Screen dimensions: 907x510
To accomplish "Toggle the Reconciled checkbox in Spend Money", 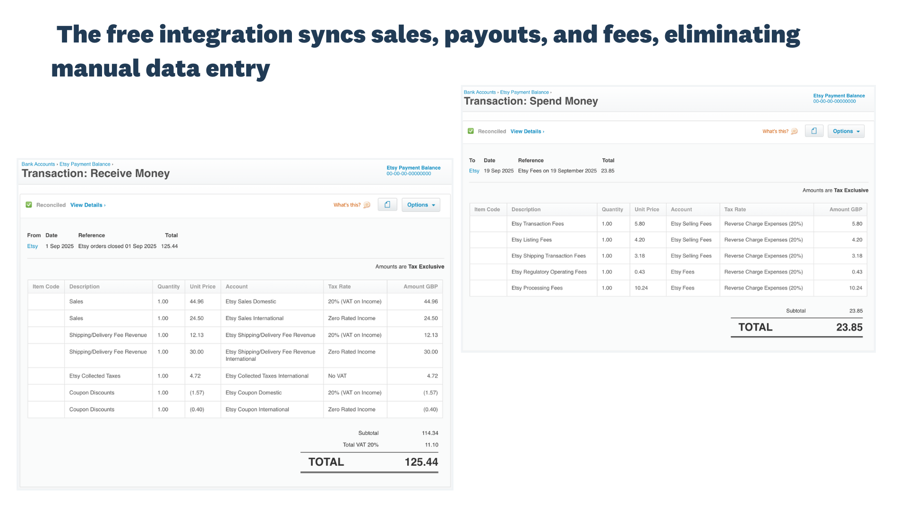I will [x=471, y=131].
